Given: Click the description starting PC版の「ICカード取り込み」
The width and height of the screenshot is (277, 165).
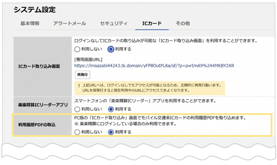Looking at the screenshot, I should click(x=160, y=118).
